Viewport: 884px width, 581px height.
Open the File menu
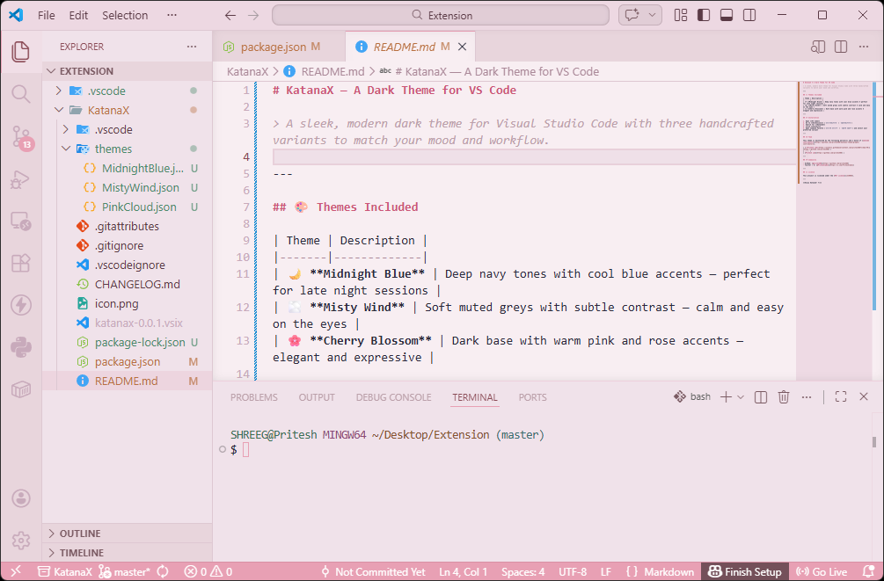click(47, 15)
